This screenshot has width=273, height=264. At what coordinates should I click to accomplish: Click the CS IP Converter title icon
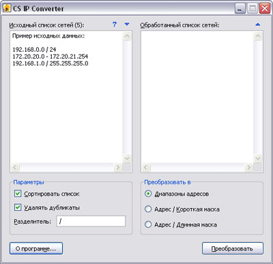point(7,8)
